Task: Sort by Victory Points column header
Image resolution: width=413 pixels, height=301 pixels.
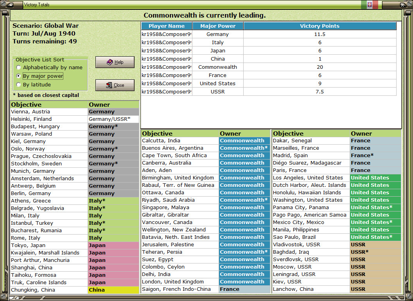Action: [x=320, y=26]
